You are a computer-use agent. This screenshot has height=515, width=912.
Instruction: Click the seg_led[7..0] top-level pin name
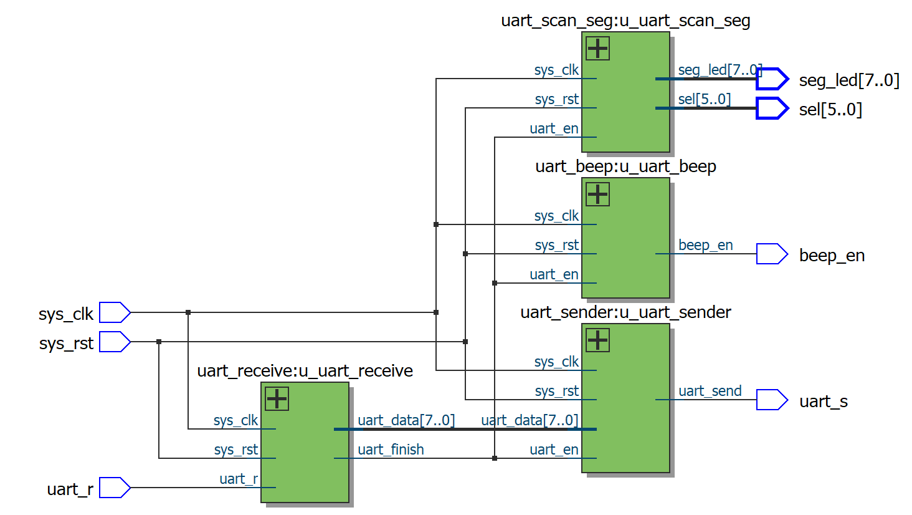tap(849, 80)
